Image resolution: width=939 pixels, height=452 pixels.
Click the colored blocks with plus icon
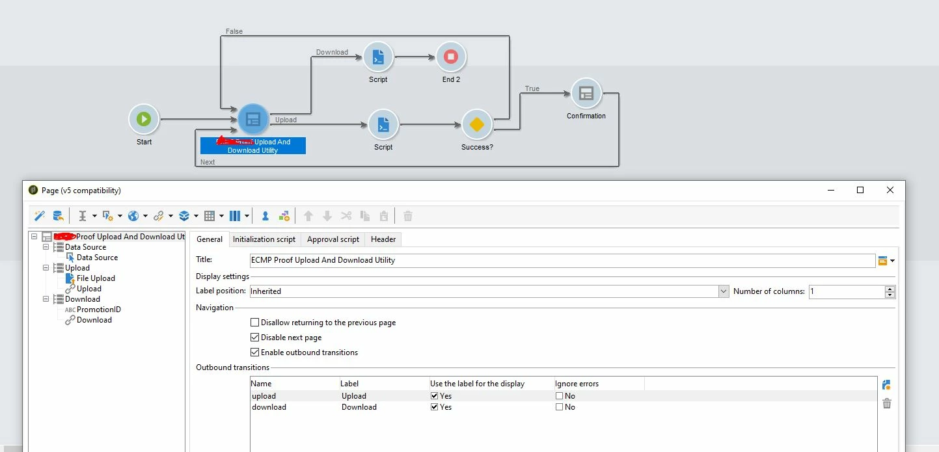pyautogui.click(x=284, y=216)
